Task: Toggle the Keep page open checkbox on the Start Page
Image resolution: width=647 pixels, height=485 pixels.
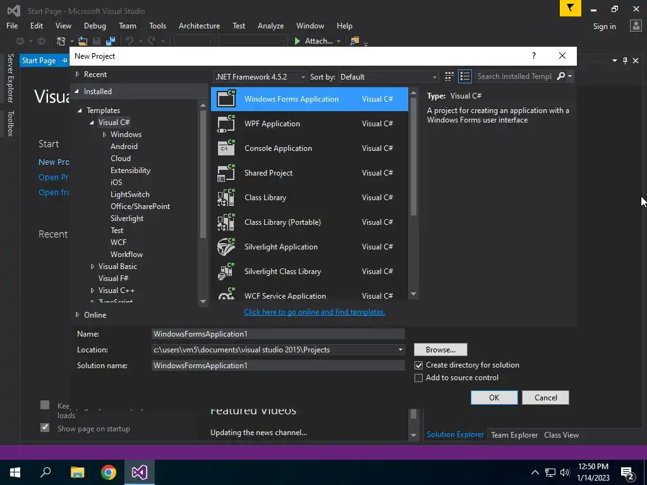Action: point(45,405)
